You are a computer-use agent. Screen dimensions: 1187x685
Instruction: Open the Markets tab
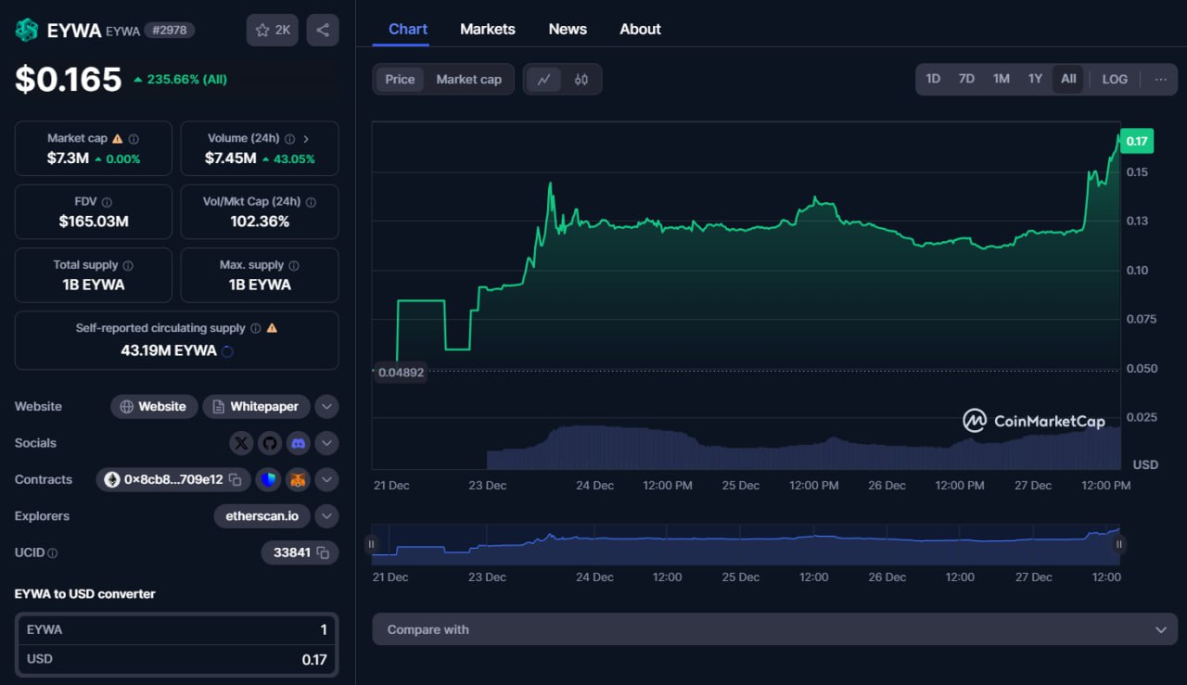(x=488, y=29)
